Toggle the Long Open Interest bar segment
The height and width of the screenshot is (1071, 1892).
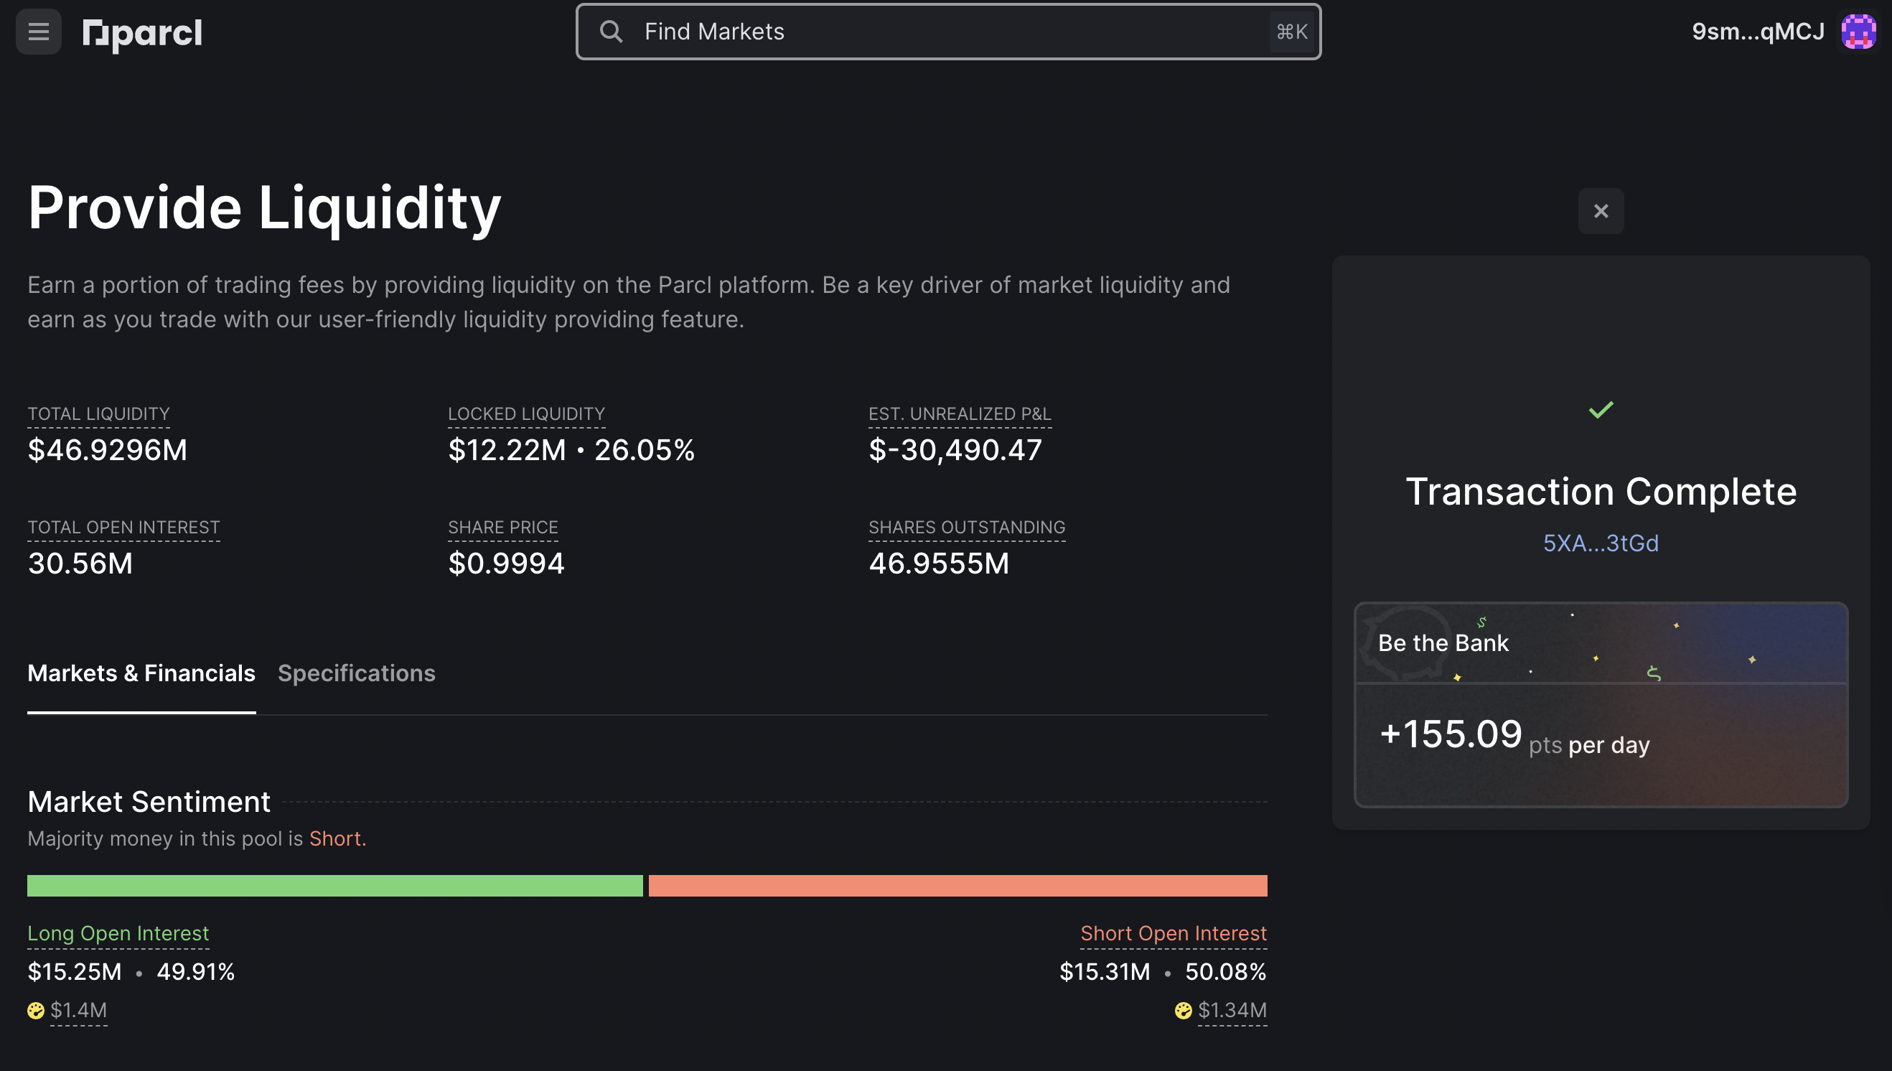(x=337, y=884)
